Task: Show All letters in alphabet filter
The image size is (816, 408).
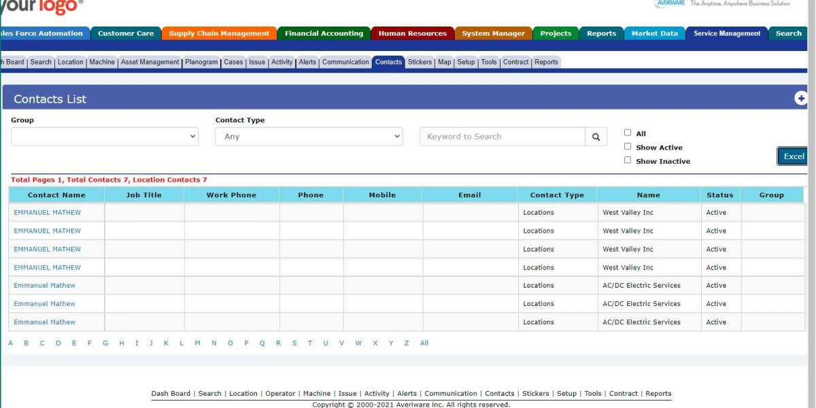Action: 424,343
